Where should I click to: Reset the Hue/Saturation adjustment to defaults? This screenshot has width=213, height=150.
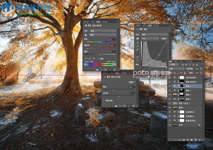coord(105,70)
